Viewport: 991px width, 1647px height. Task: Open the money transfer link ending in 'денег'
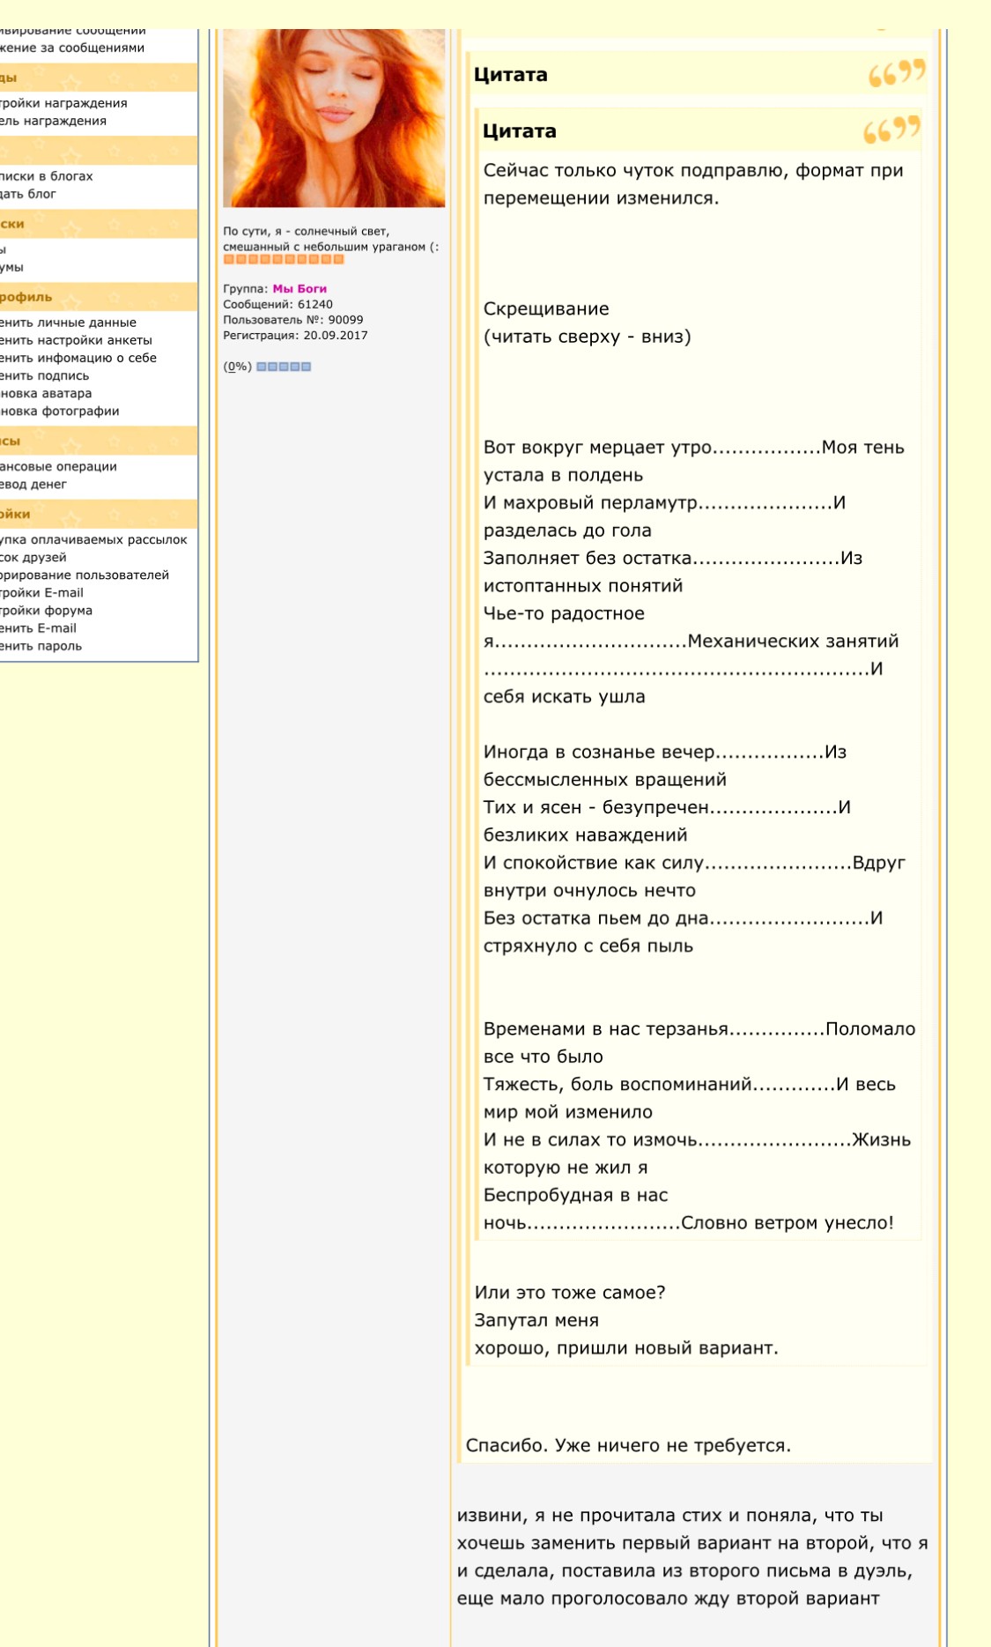tap(33, 484)
